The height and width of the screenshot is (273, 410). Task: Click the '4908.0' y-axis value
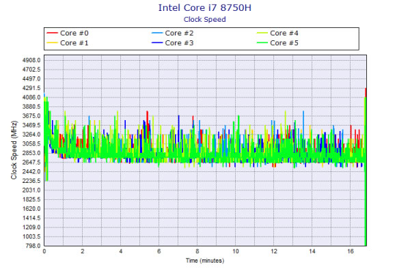tap(31, 60)
